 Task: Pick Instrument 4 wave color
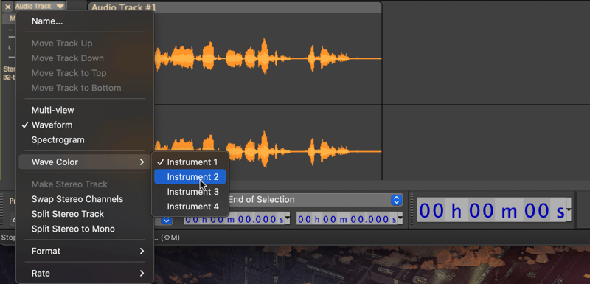[190, 207]
